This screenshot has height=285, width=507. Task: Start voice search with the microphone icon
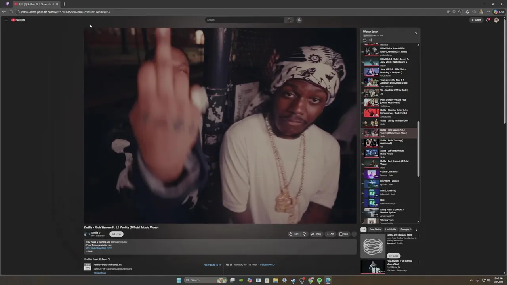coord(299,20)
